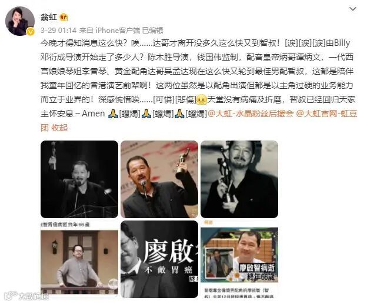Screen dimensions: 367x304
Task: Click the post timestamp 3-29 01:14
Action: click(58, 30)
